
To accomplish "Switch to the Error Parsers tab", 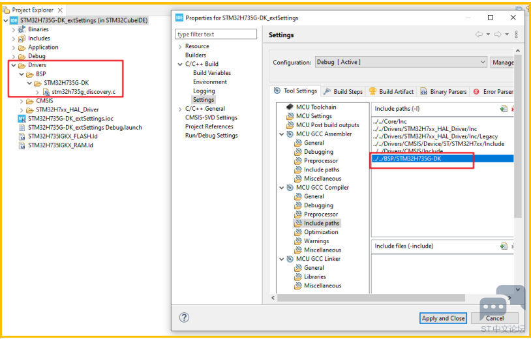I will [493, 92].
